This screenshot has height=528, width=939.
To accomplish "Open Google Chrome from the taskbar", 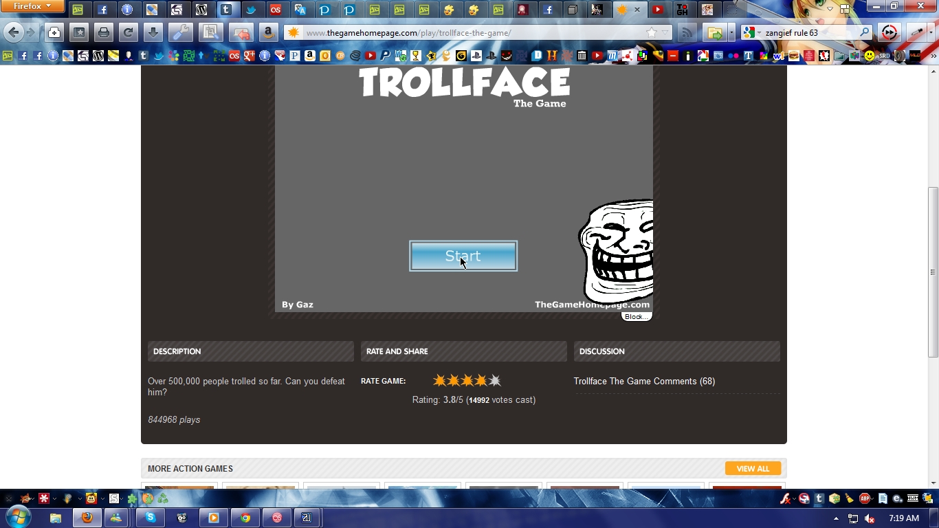I will click(245, 518).
